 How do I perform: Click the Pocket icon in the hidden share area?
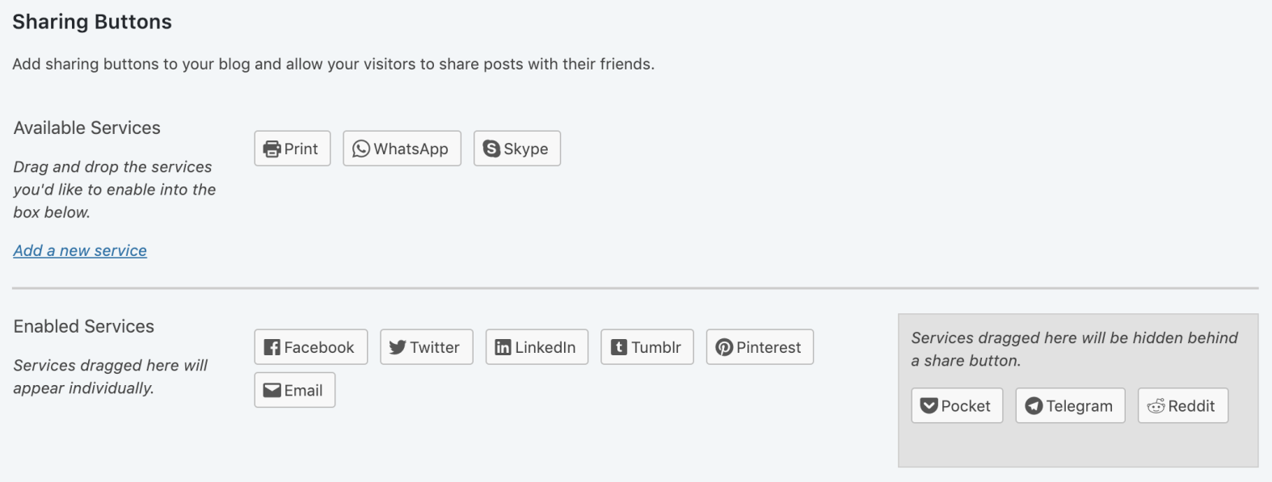tap(929, 405)
